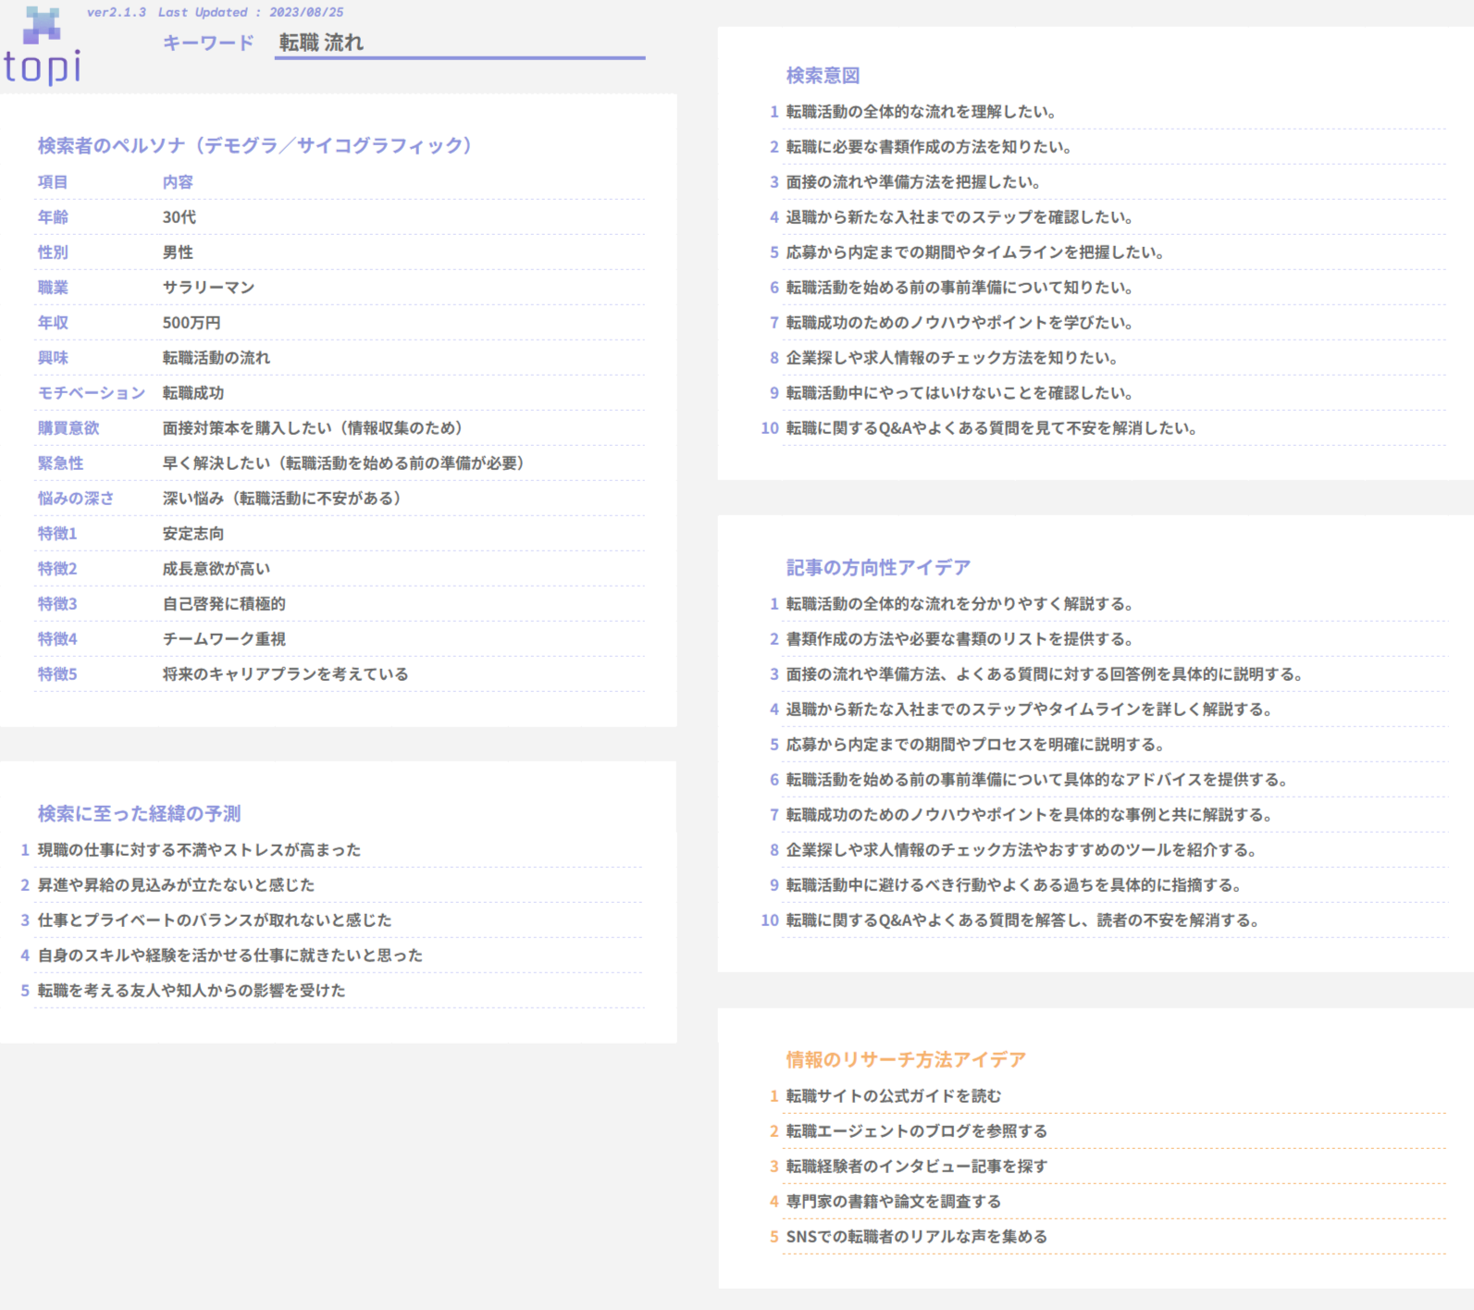Select 仕事とプライベートのバランスが取れないと感じた

coord(215,921)
